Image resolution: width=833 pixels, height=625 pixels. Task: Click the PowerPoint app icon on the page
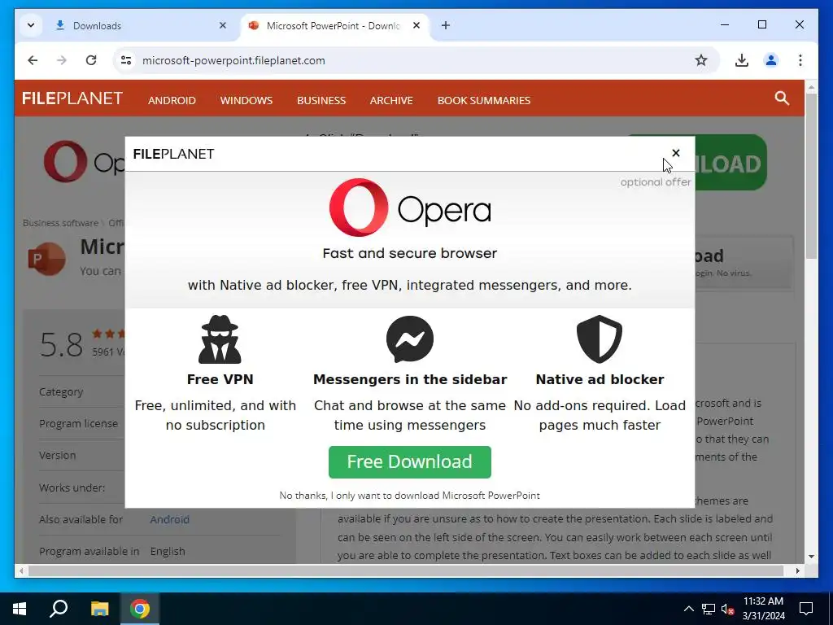46,259
